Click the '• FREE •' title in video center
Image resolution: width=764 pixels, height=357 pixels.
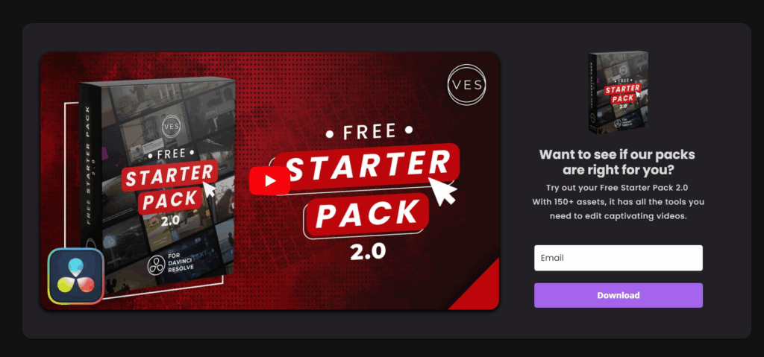[x=370, y=132]
